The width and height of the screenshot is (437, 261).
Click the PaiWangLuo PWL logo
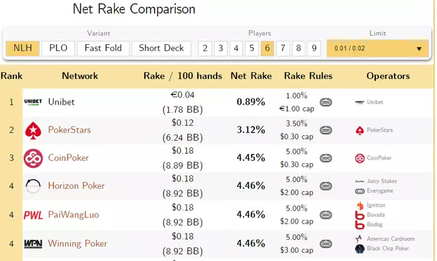tap(32, 215)
